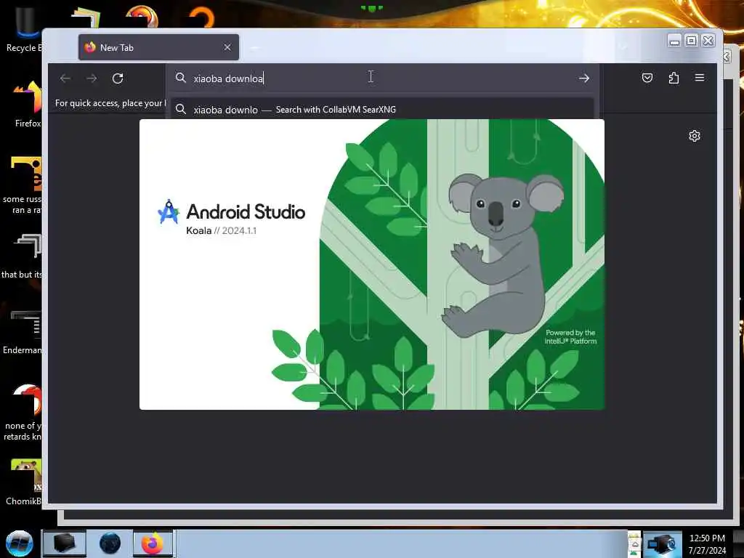
Task: Select 'xiaoba downlo' CollabVM SearXNG search suggestion
Action: coord(382,110)
